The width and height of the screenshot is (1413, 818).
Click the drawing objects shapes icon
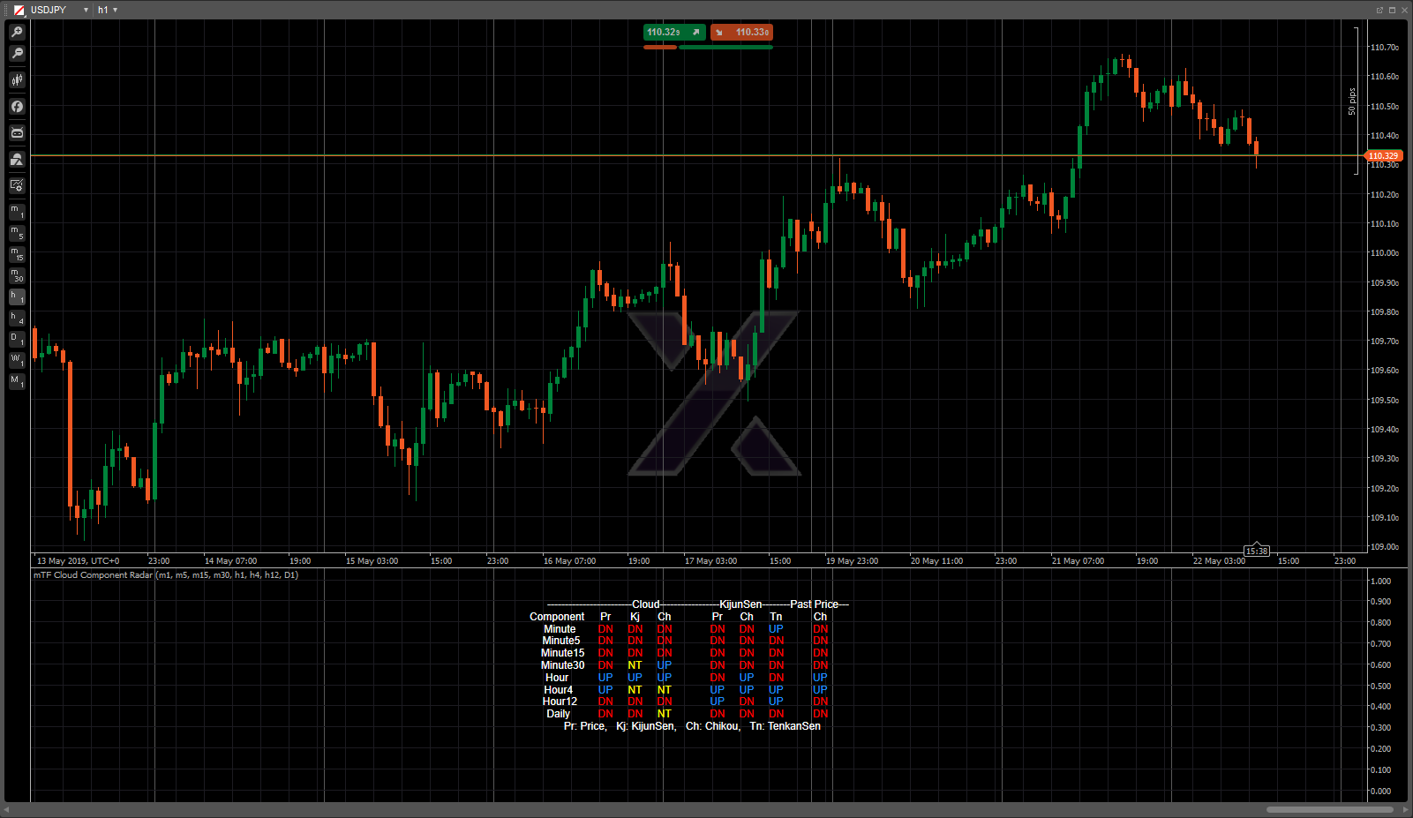pos(17,160)
